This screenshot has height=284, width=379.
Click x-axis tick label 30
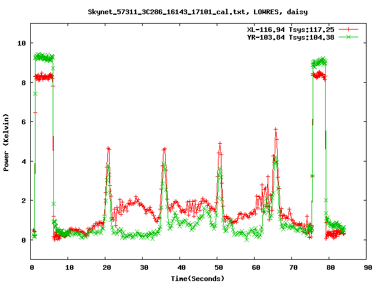[144, 267]
